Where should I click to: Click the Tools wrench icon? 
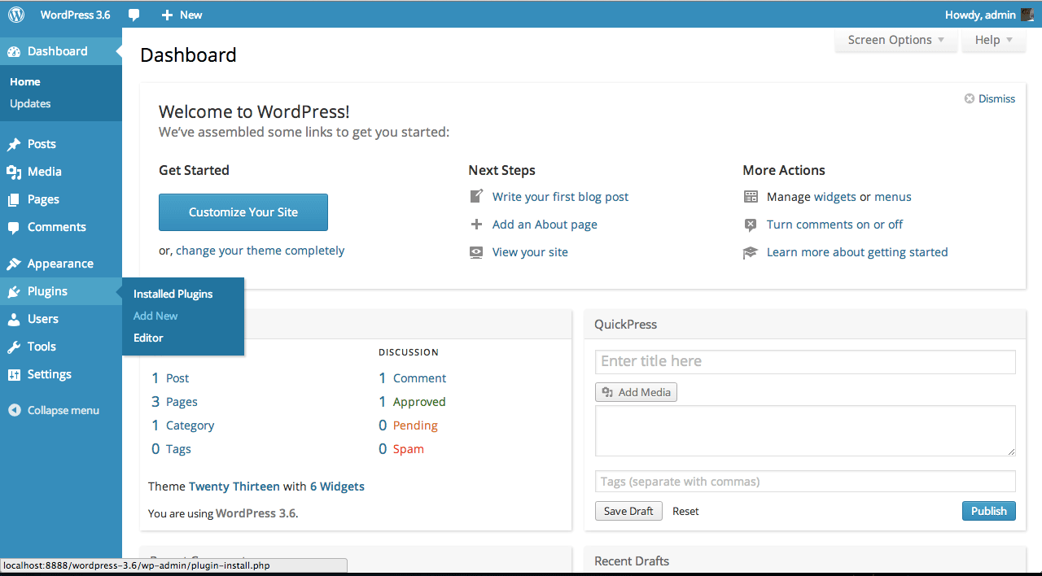click(x=14, y=347)
